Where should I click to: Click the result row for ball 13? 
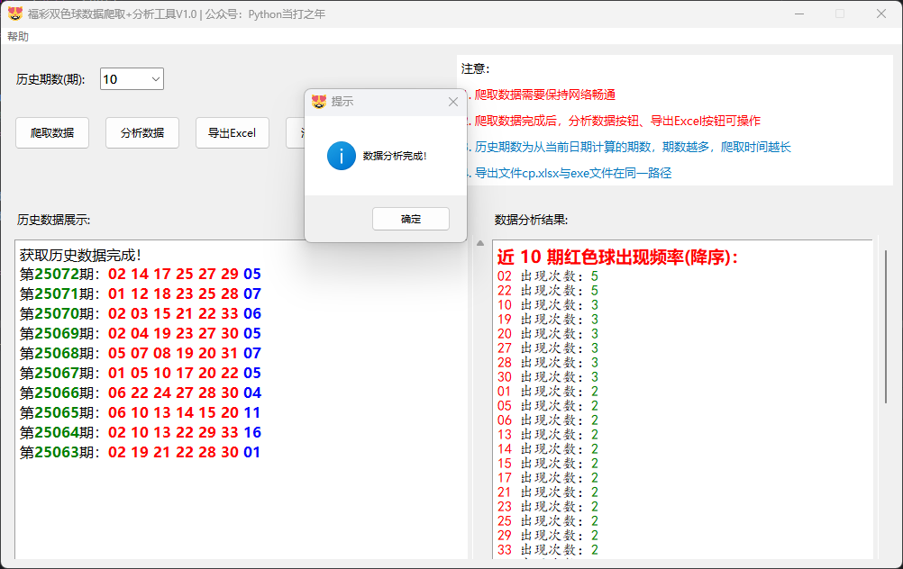click(548, 434)
